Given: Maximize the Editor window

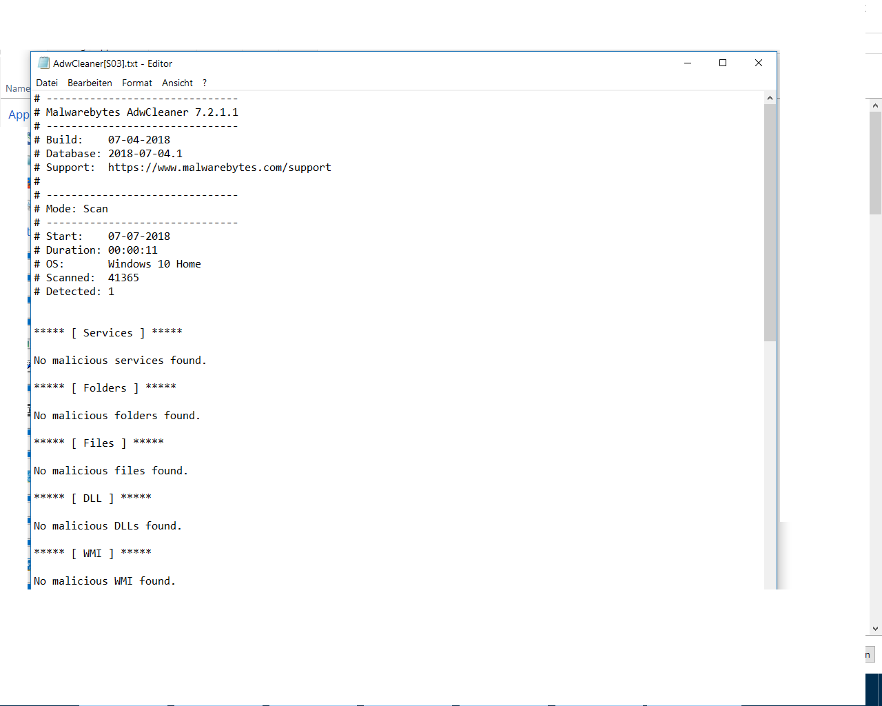Looking at the screenshot, I should pos(723,63).
